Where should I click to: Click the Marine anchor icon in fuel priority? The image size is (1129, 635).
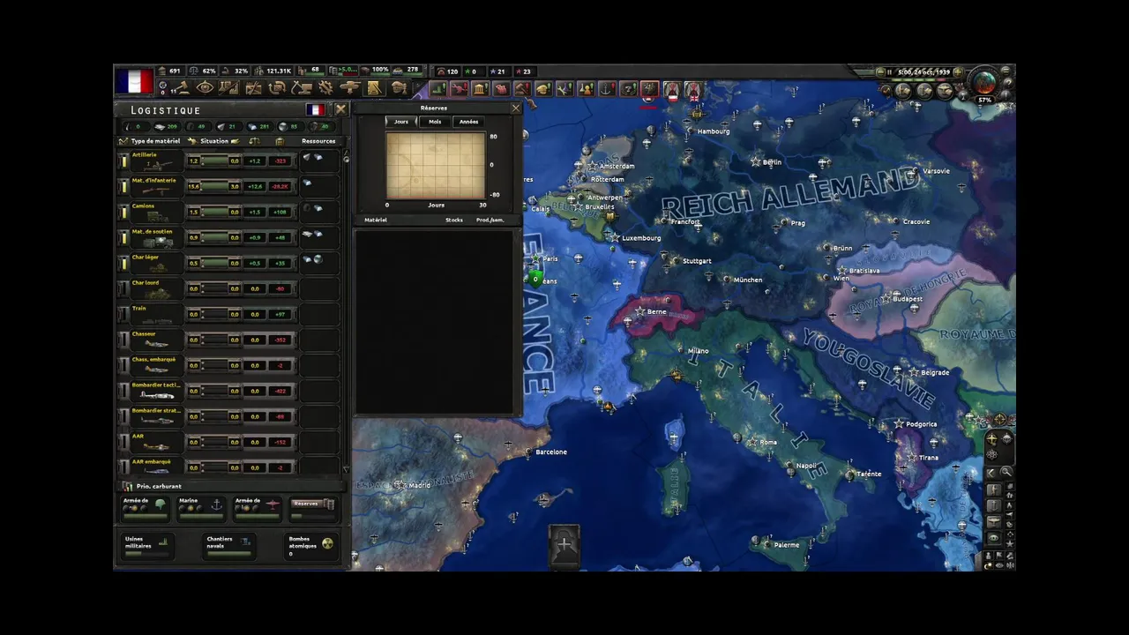[x=216, y=504]
